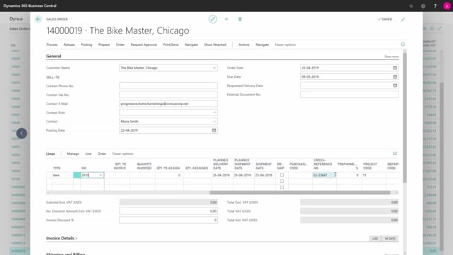Open the Print/Send menu
The width and height of the screenshot is (453, 255).
click(x=171, y=45)
